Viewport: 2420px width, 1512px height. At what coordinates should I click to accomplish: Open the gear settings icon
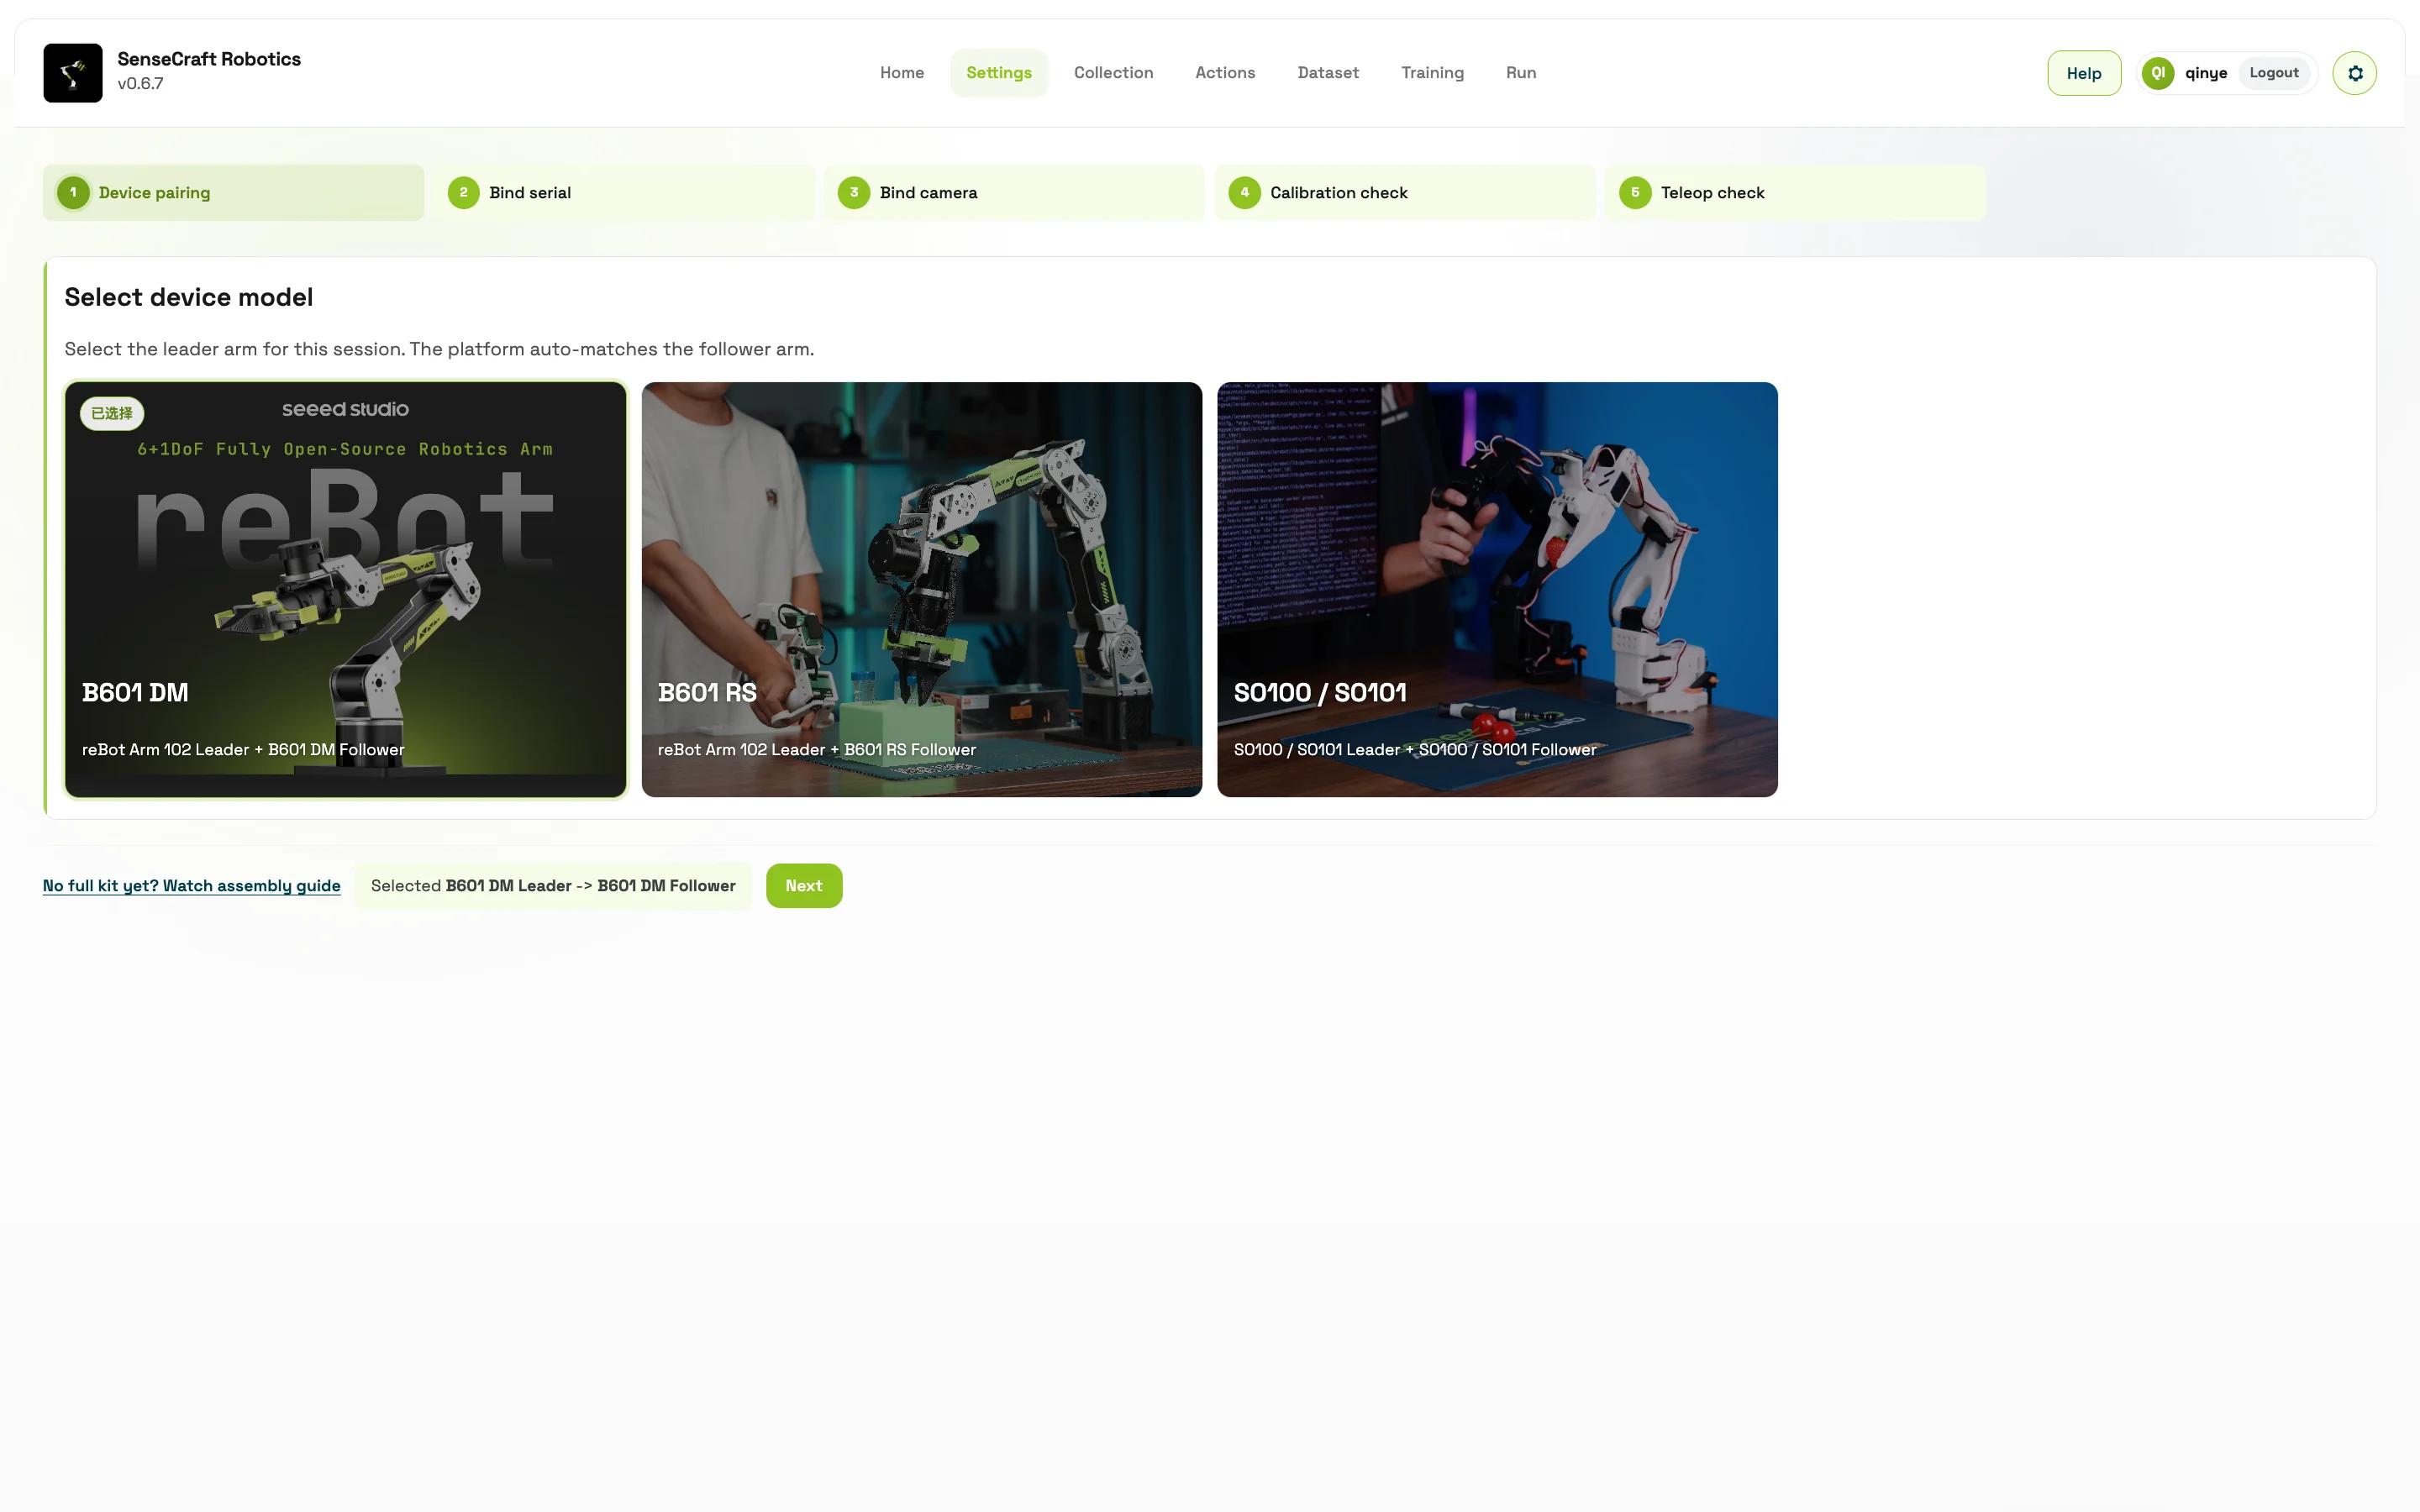pos(2354,73)
